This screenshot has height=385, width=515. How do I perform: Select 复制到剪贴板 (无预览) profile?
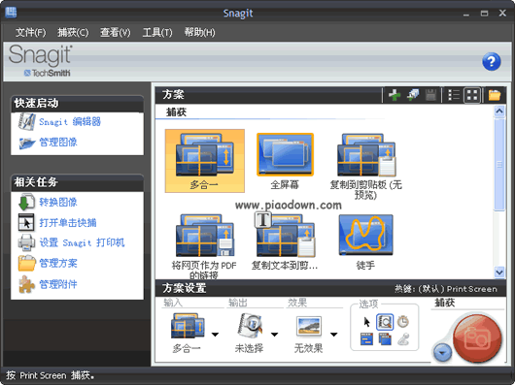[x=366, y=166]
